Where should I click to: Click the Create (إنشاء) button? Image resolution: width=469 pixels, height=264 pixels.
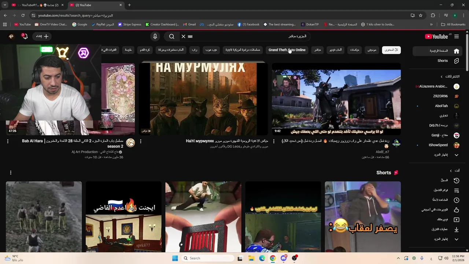43,36
